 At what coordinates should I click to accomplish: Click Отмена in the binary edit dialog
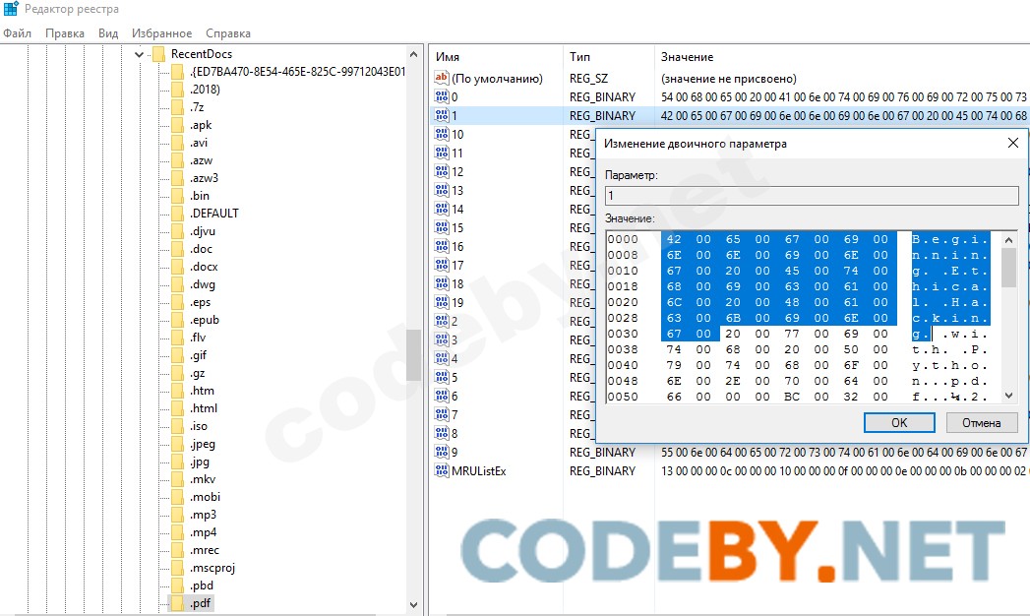coord(982,423)
